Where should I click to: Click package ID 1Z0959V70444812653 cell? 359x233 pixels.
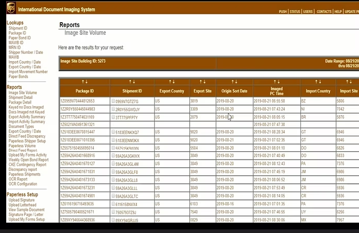(85, 101)
